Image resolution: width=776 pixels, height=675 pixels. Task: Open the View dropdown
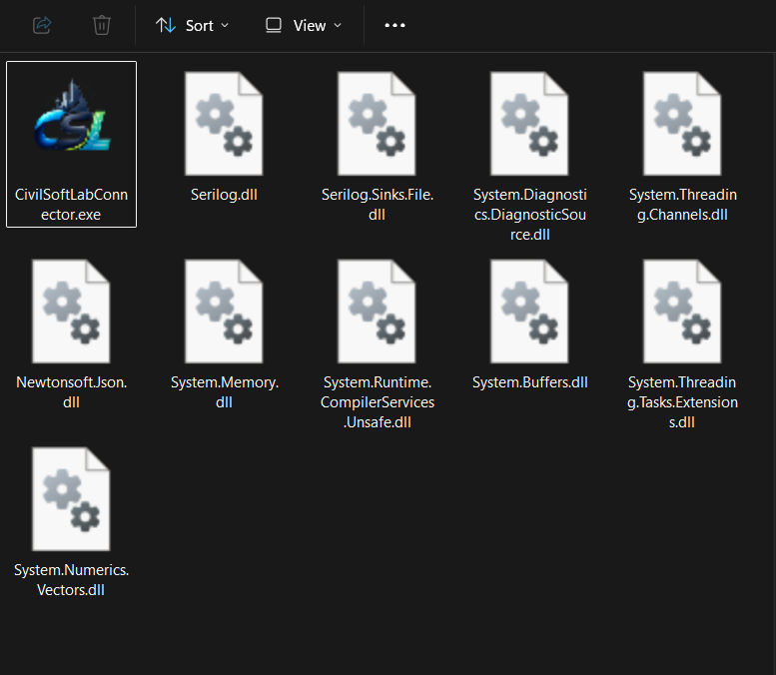click(304, 25)
